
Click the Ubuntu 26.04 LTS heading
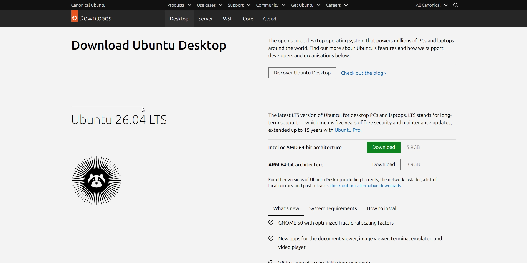tap(119, 120)
